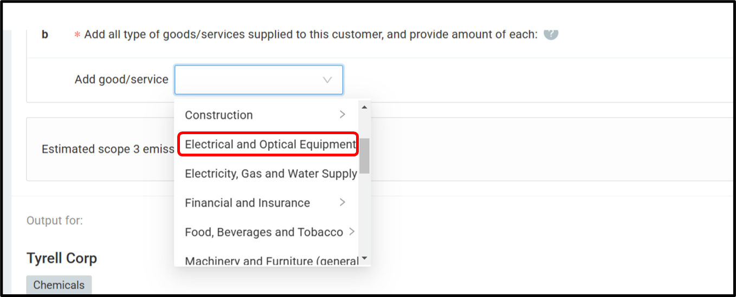
Task: Click the Chemicals tag
Action: 59,285
